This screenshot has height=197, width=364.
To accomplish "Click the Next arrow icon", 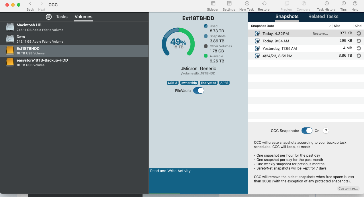I will coord(42,3).
